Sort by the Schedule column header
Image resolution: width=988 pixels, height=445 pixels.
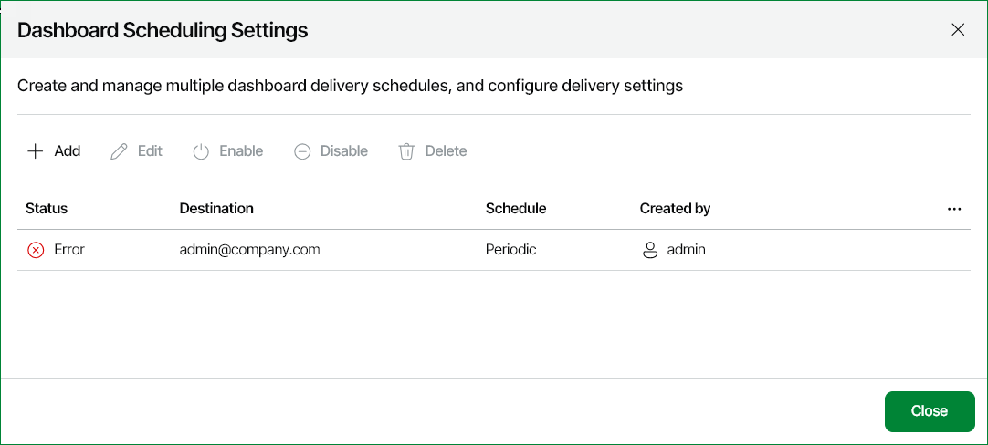tap(516, 208)
